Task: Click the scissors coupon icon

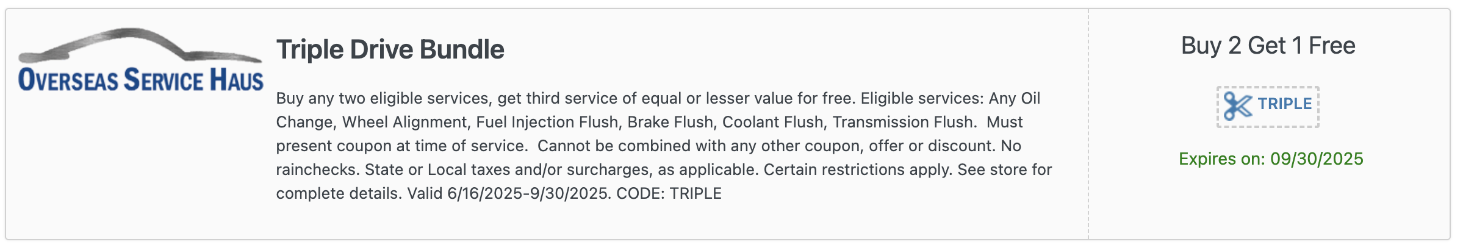Action: click(x=1237, y=106)
